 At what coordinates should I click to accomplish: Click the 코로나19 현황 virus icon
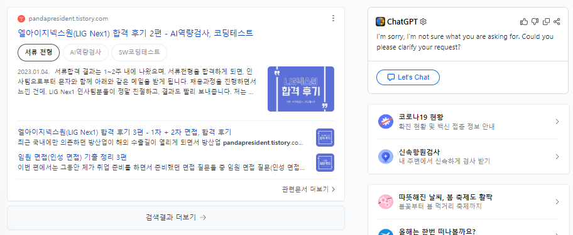click(386, 122)
